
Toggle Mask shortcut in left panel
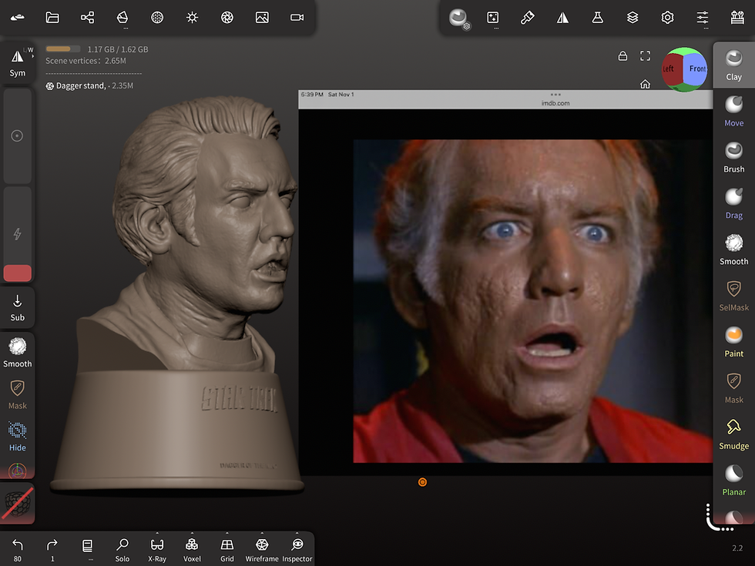(17, 394)
